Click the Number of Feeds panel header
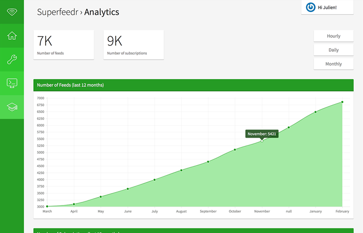The width and height of the screenshot is (363, 233). pos(193,85)
